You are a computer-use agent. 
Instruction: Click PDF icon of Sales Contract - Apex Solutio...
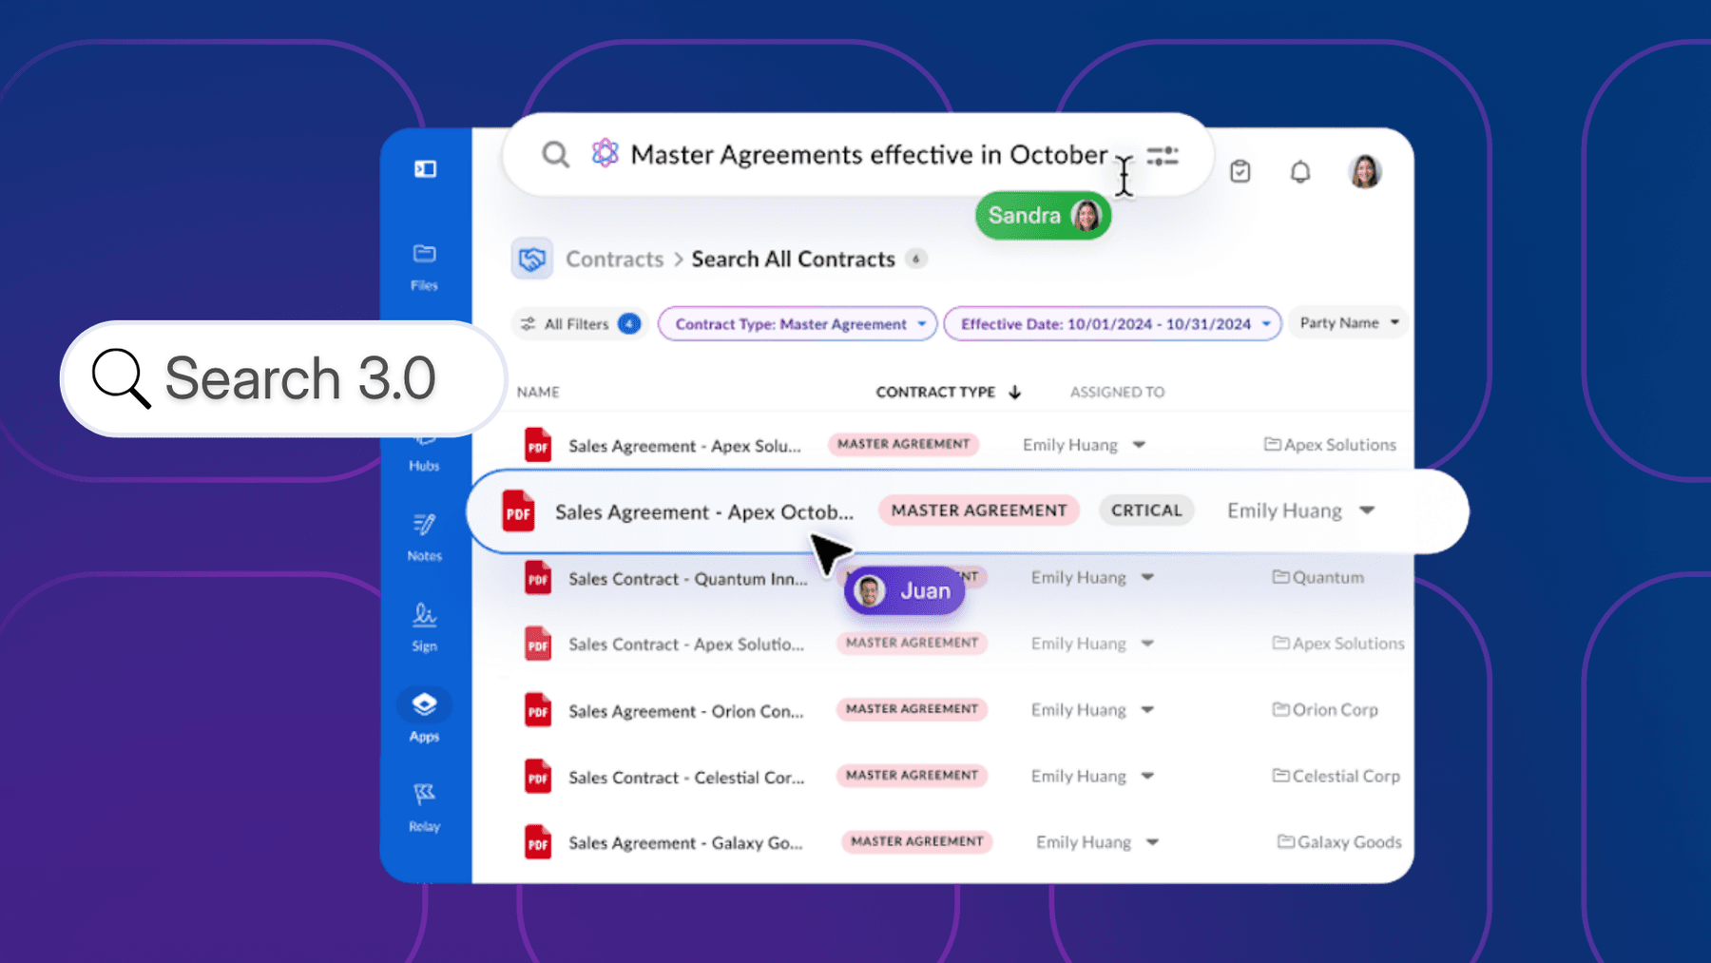(538, 644)
